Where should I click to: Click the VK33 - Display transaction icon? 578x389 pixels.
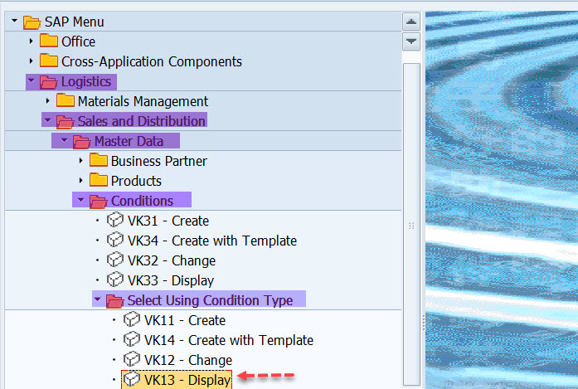pos(115,280)
